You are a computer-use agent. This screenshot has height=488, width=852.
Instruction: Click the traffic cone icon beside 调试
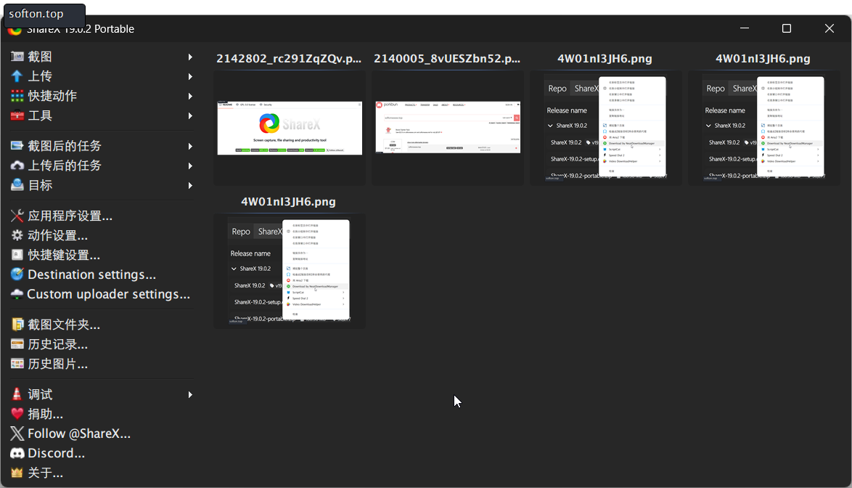(17, 394)
